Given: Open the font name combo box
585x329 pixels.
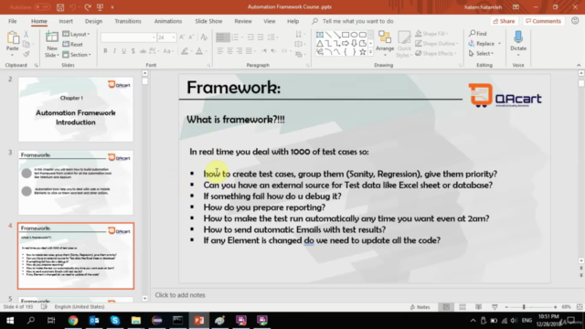Looking at the screenshot, I should [128, 37].
